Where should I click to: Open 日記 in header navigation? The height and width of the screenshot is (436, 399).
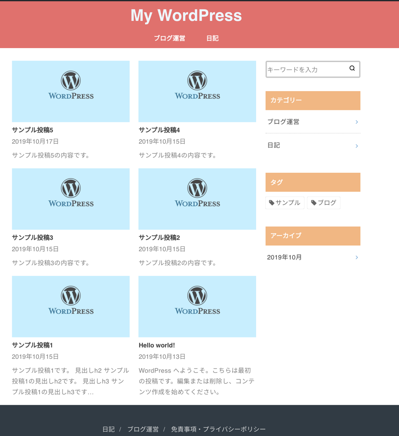tap(212, 39)
